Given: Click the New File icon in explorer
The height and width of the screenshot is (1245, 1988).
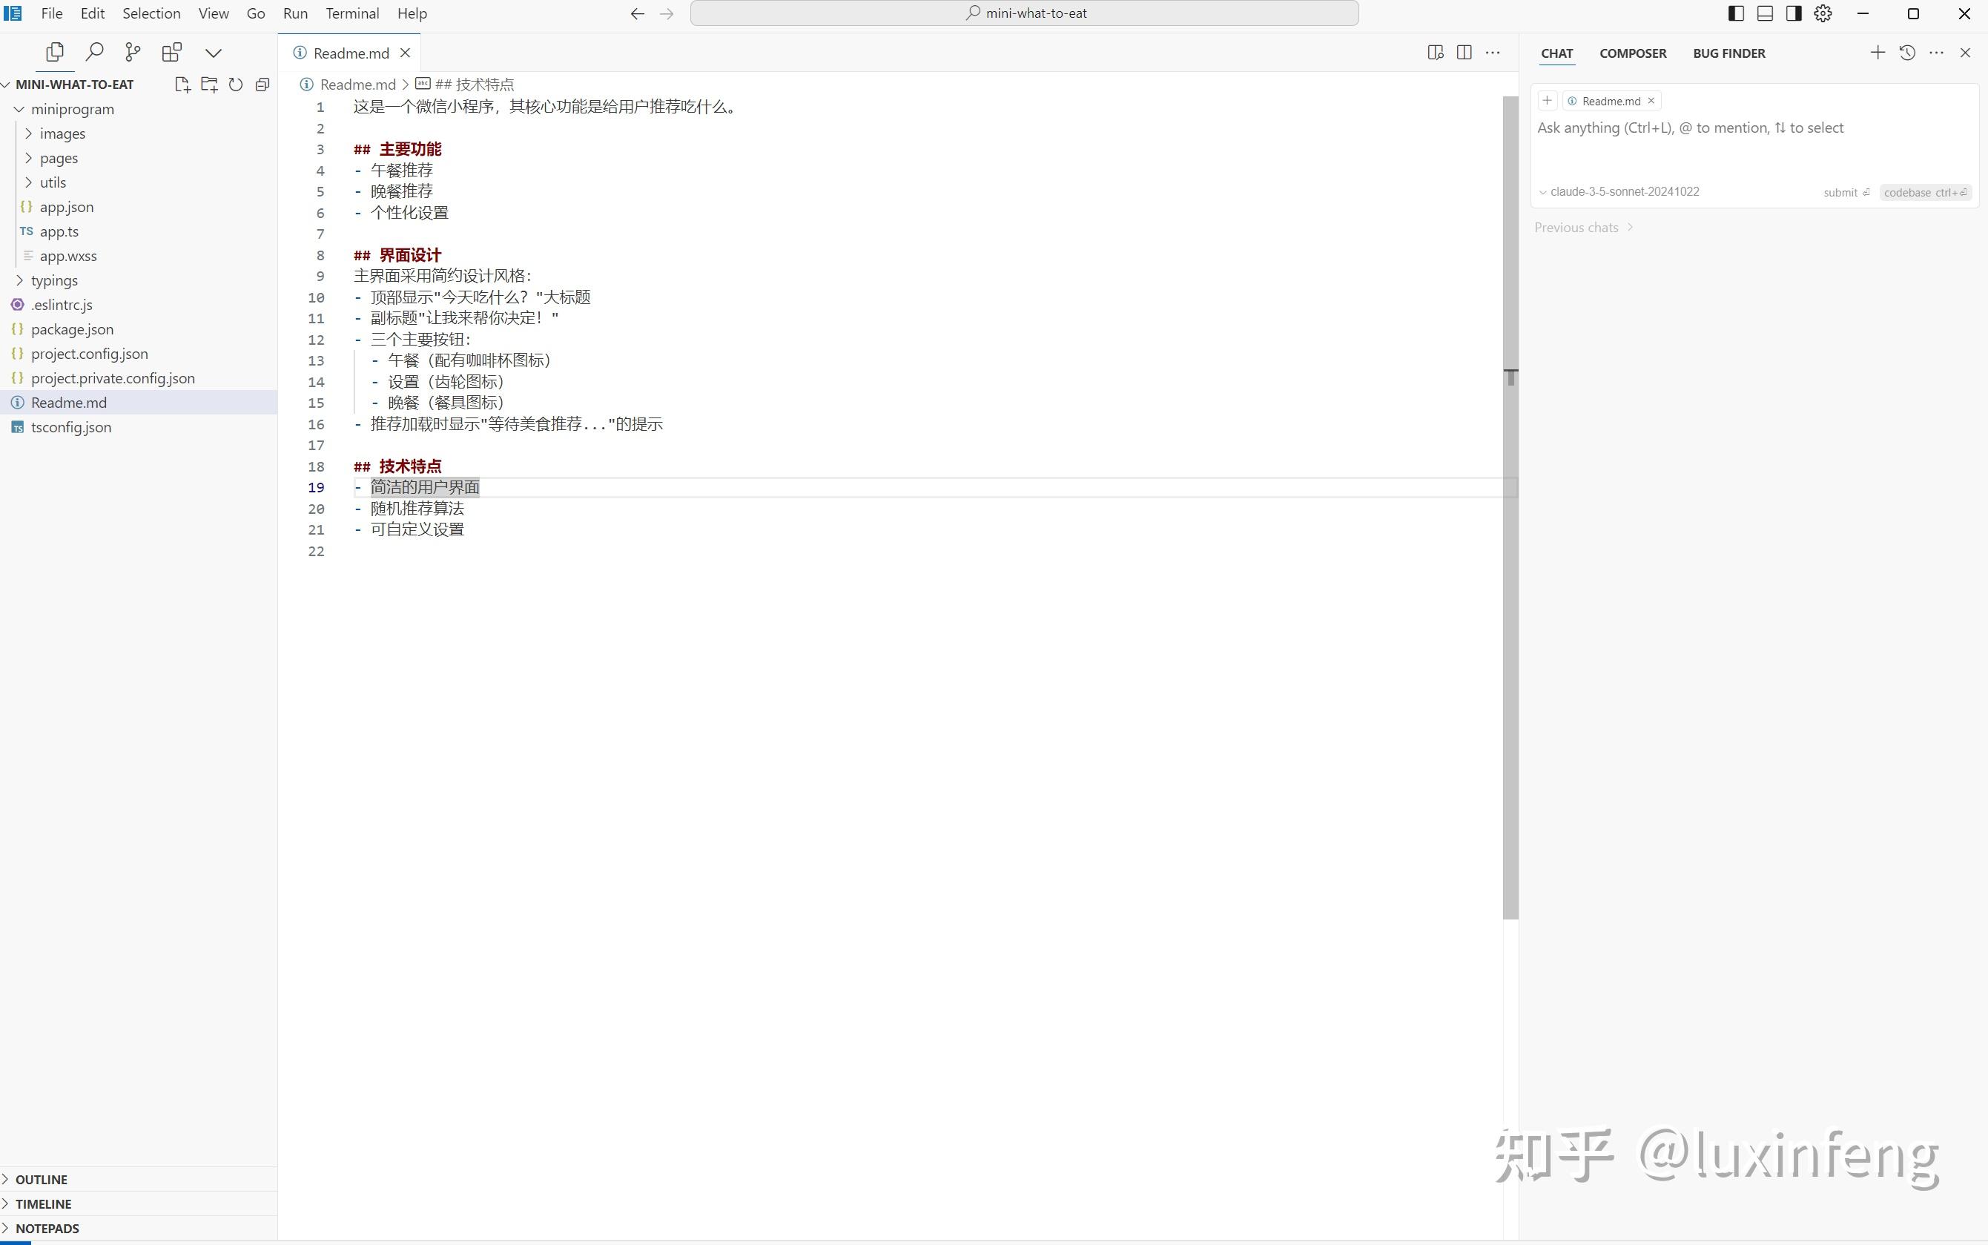Looking at the screenshot, I should pos(182,84).
